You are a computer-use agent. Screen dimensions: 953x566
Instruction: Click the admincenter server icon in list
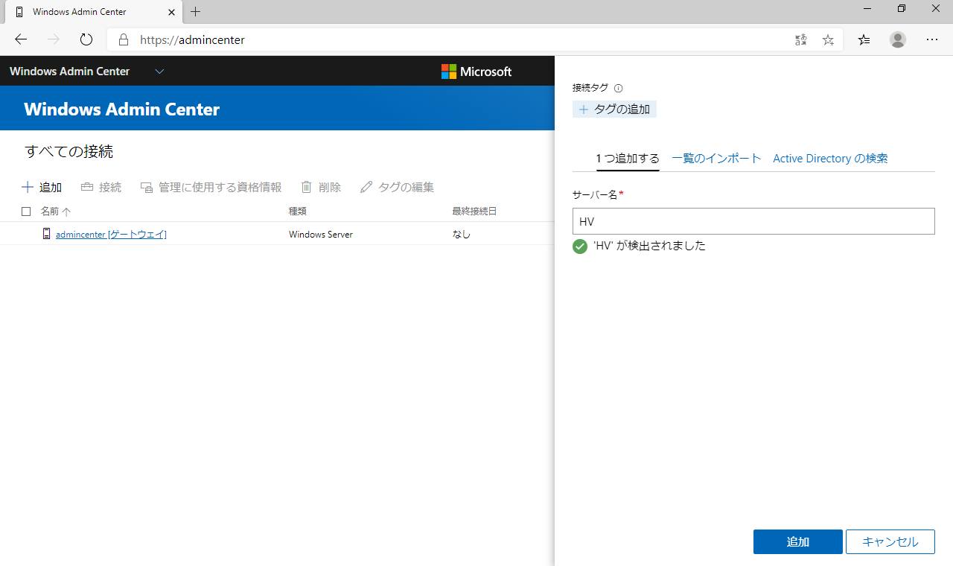[x=46, y=234]
